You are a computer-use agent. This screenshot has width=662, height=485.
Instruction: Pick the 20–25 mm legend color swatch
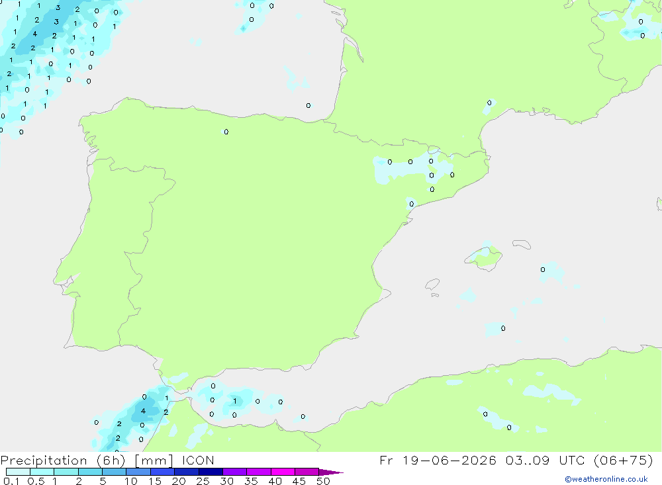(187, 472)
